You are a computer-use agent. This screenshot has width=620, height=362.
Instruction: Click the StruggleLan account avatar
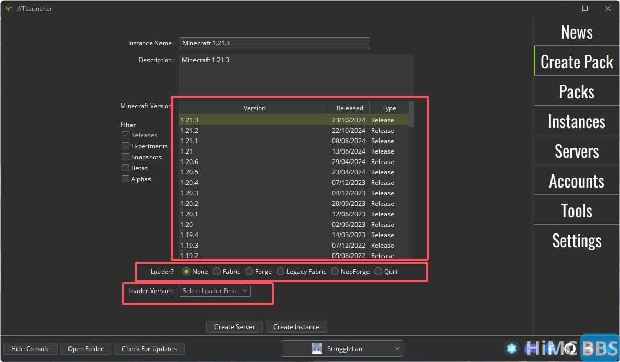(x=316, y=348)
